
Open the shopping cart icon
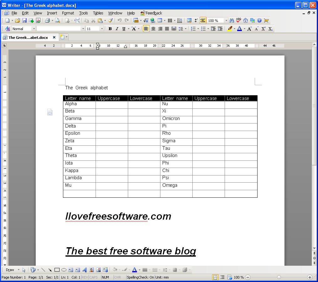pos(266,20)
